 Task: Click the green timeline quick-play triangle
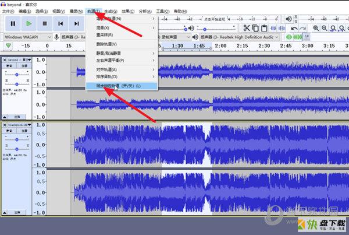[x=9, y=45]
